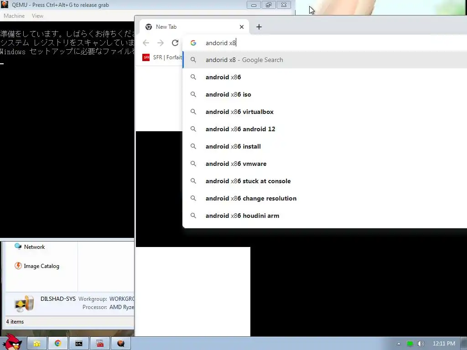467x350 pixels.
Task: Select Image Catalog in Explorer sidebar
Action: (37, 266)
